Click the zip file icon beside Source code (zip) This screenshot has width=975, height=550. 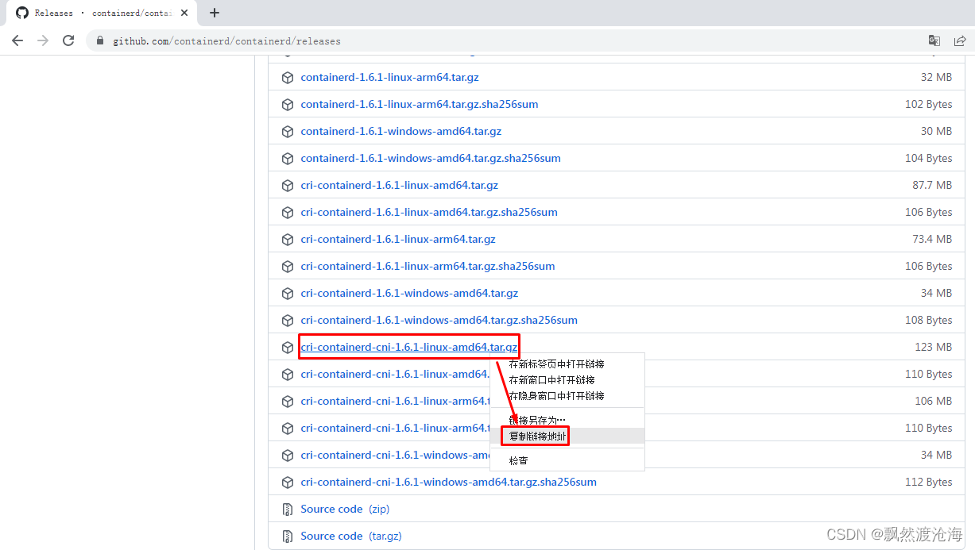(x=288, y=510)
